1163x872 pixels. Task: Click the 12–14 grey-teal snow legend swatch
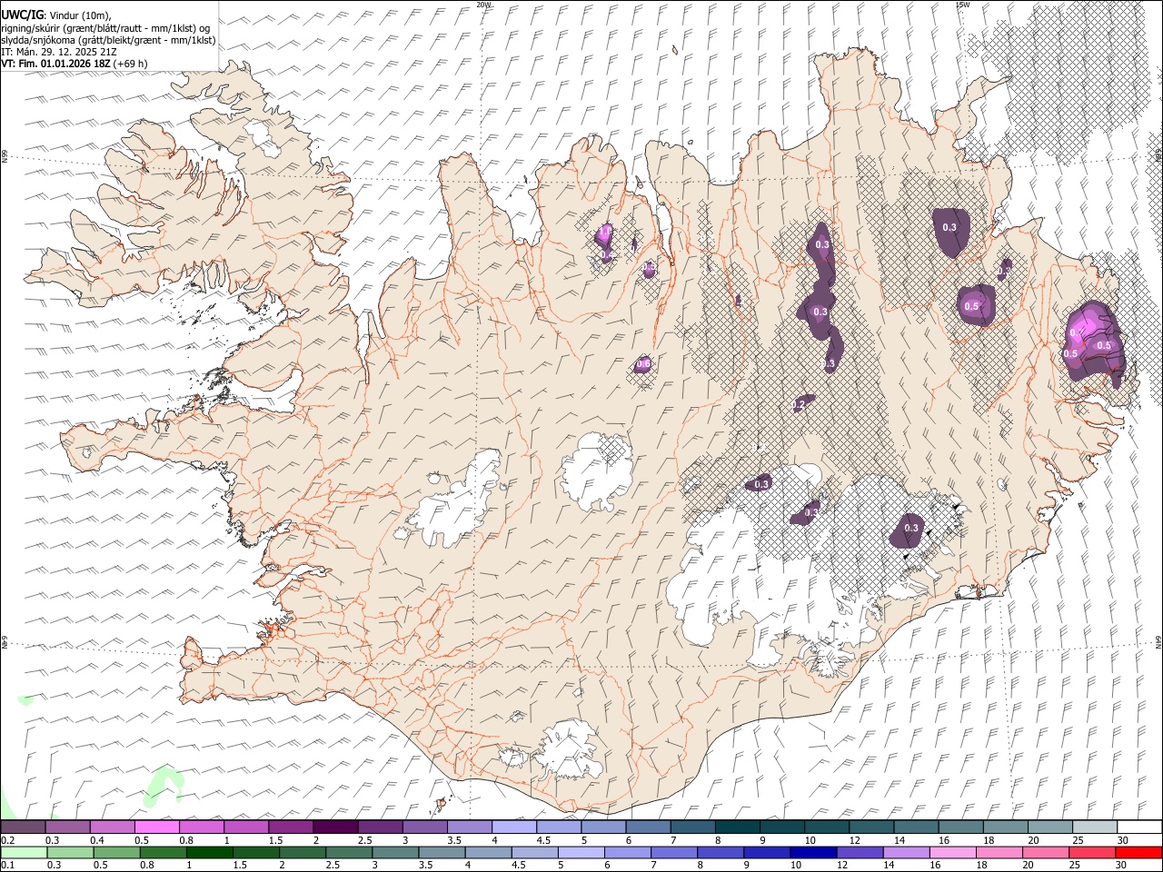(872, 827)
